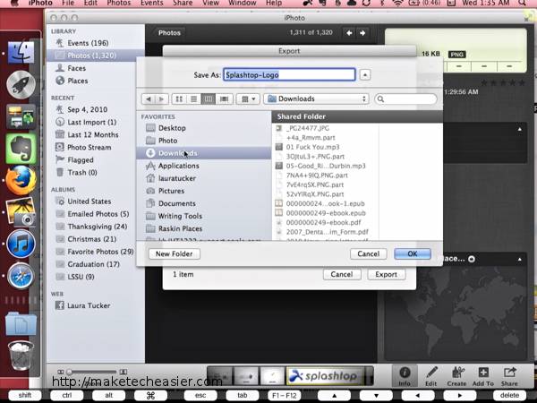Screen dimensions: 537x403
Task: Click the Edit pencil icon
Action: [x=430, y=376]
